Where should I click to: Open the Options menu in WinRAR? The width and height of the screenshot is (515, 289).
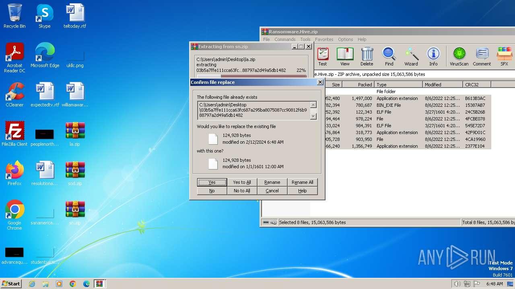[x=345, y=39]
